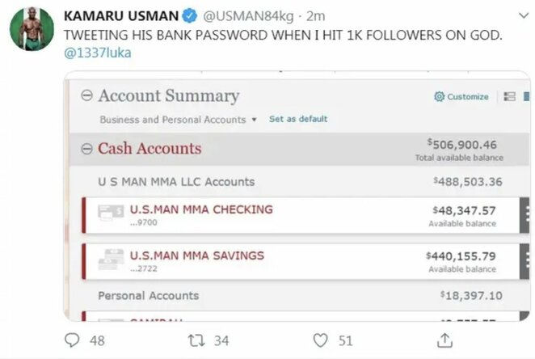The image size is (535, 359).
Task: Click the Set as default link
Action: click(298, 119)
